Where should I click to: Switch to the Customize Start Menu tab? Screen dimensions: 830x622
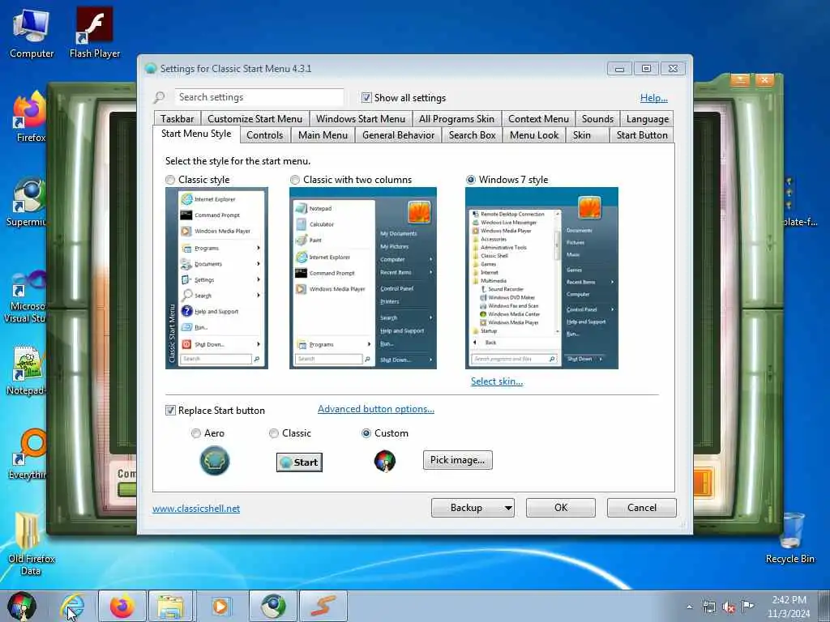tap(255, 119)
